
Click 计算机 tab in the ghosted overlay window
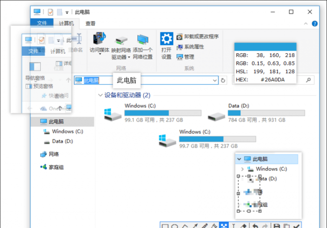tap(58, 51)
